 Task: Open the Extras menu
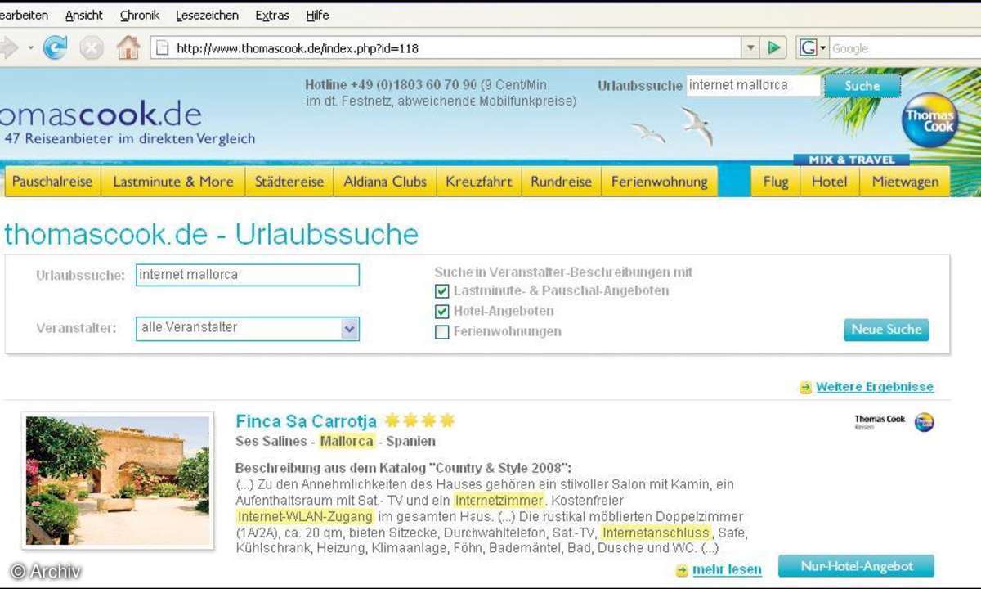pyautogui.click(x=272, y=15)
